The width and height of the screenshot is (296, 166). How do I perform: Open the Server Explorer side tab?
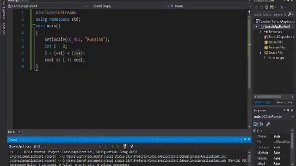pos(4,10)
